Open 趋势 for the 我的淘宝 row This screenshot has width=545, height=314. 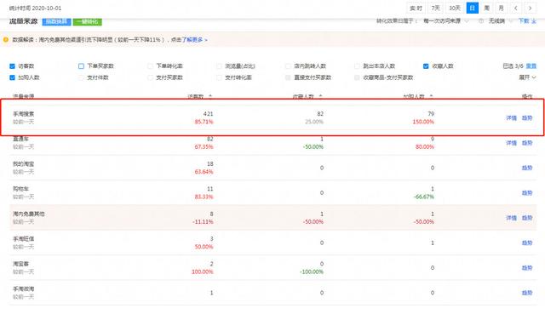(x=527, y=168)
